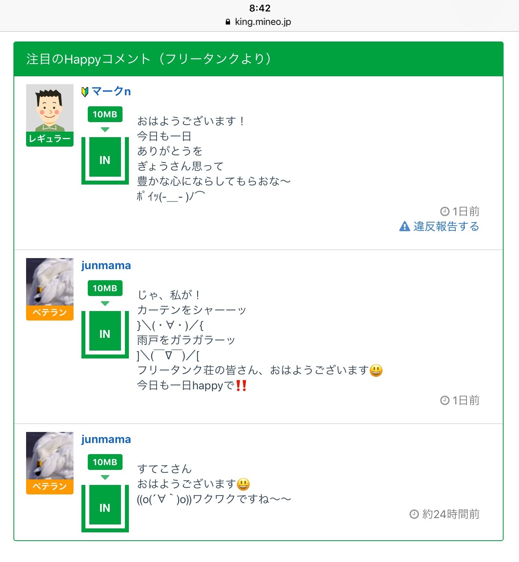
Task: Click the smiley emoji after おはようございます in curtain comment
Action: 376,370
